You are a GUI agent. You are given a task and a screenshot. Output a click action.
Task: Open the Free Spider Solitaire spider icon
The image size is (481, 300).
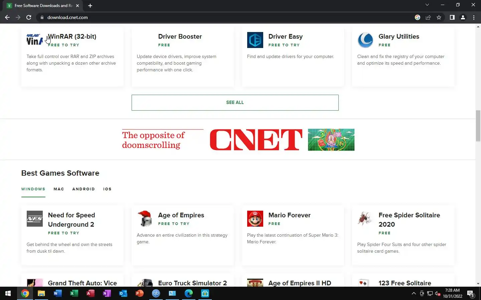[x=365, y=219]
